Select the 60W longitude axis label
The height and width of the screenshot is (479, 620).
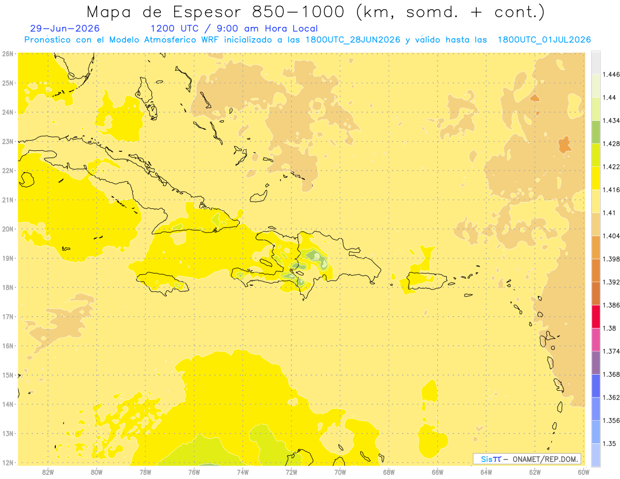click(x=583, y=472)
